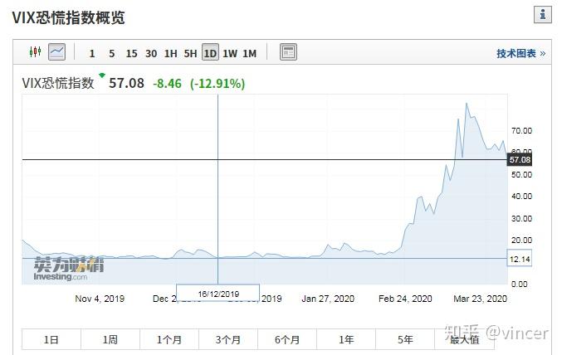
Task: Select the 3个月 range tab
Action: click(x=228, y=339)
